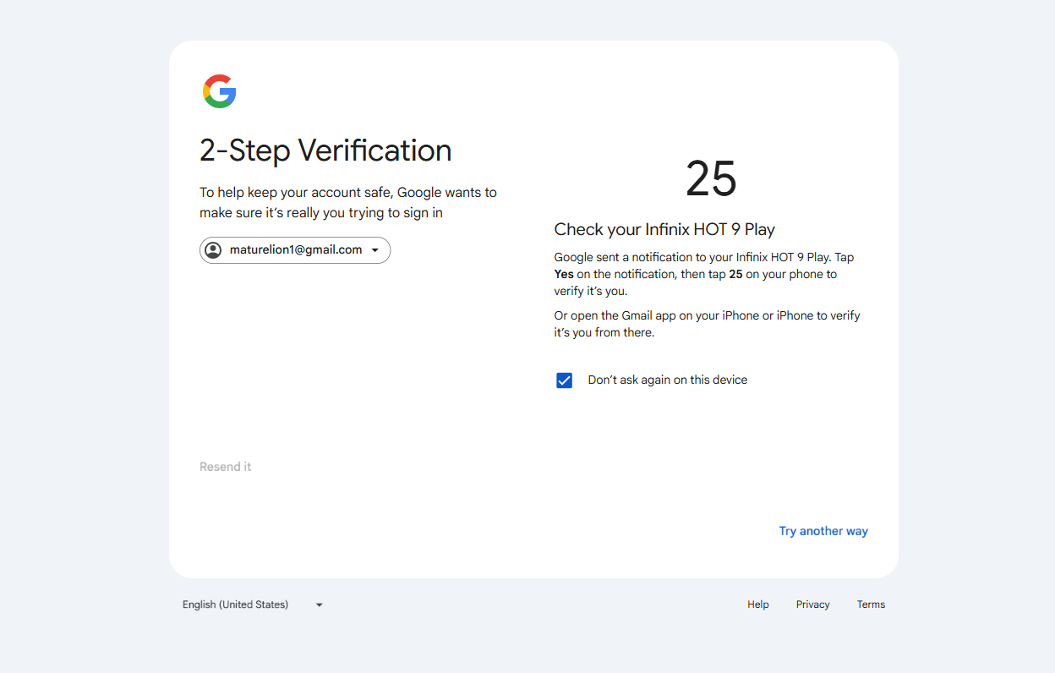1055x673 pixels.
Task: Click the arrow on the language dropdown
Action: tap(320, 605)
